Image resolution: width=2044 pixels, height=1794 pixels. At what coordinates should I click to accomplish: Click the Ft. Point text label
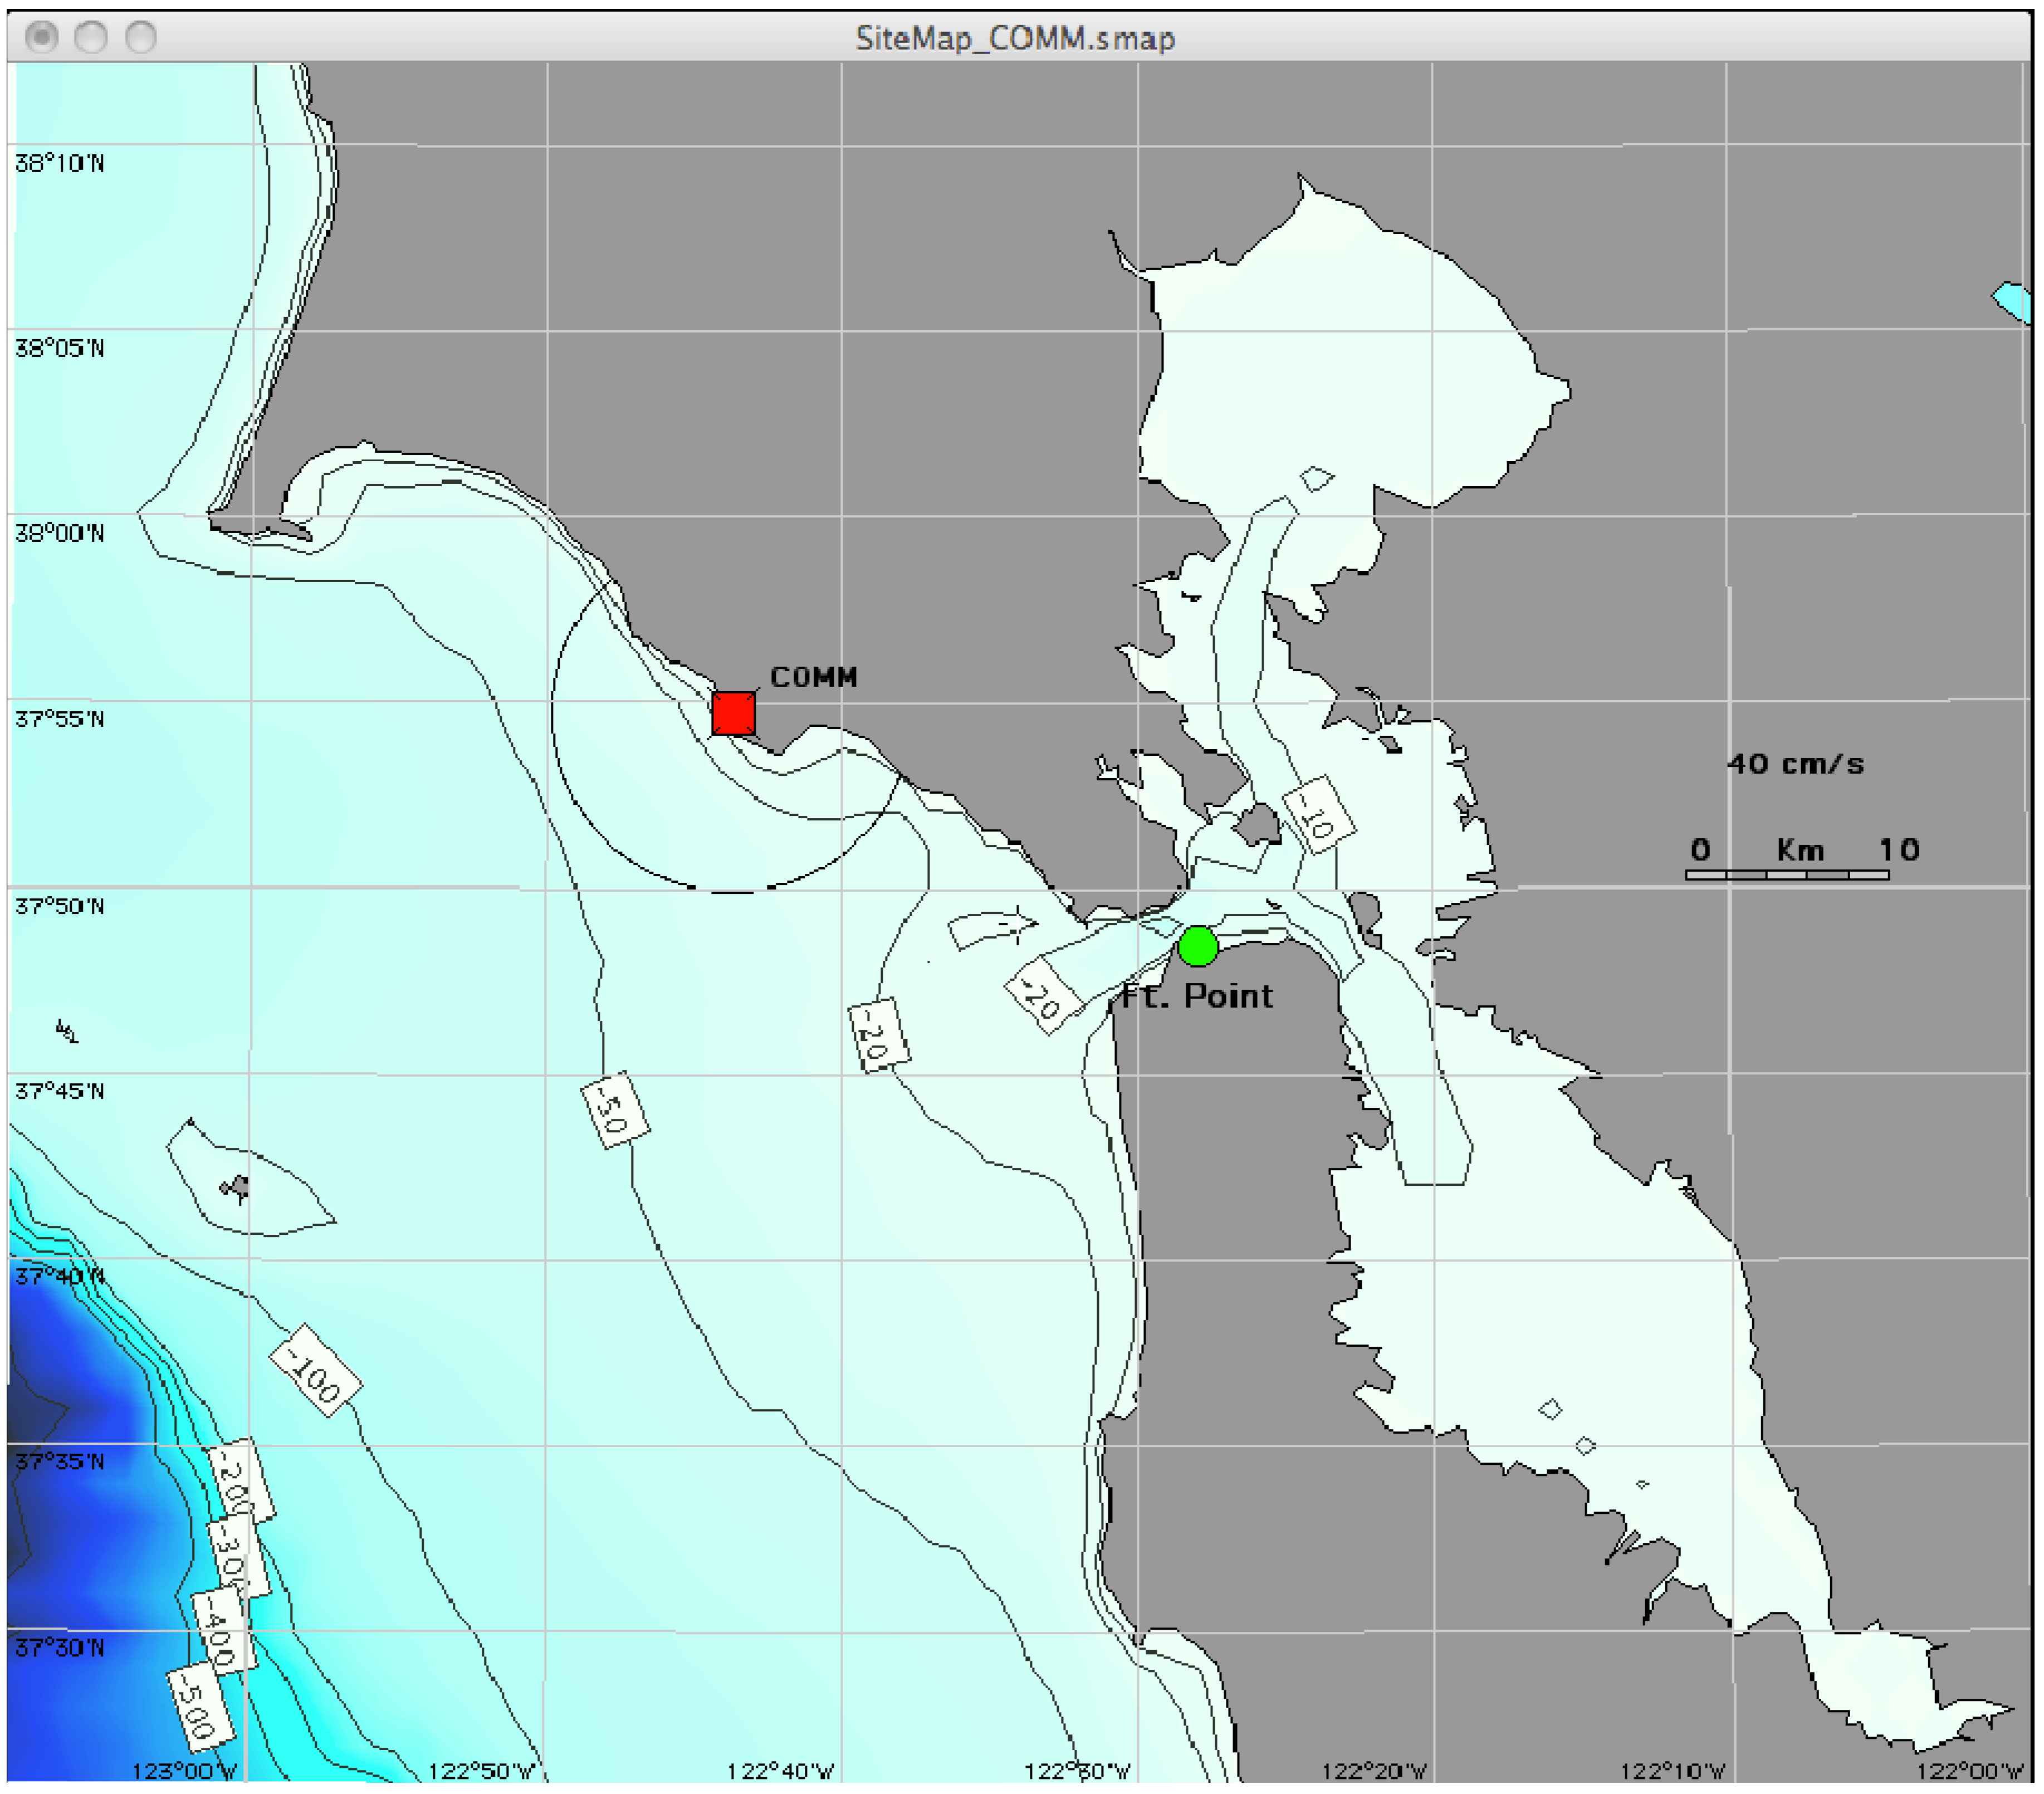point(1197,996)
